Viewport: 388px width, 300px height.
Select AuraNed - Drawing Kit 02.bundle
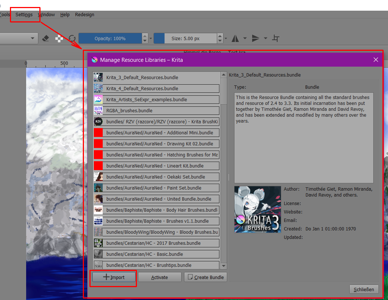[156, 144]
